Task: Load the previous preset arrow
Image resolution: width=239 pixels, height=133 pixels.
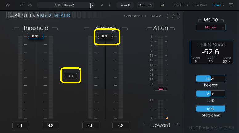Action: [102, 5]
